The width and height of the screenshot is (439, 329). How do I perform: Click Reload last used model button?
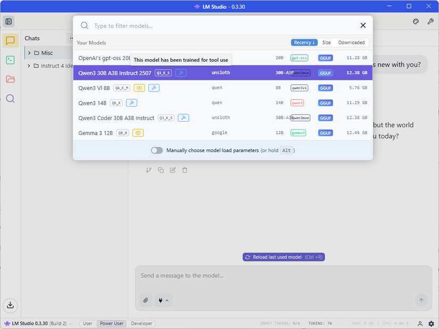[x=284, y=257]
